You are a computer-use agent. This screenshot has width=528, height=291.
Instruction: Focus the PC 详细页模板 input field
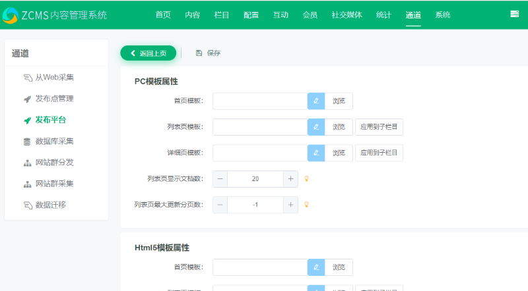click(259, 153)
